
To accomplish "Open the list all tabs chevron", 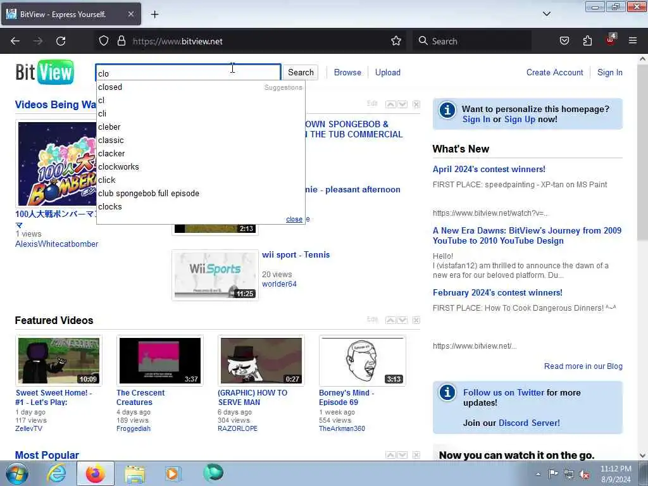I will click(x=546, y=14).
